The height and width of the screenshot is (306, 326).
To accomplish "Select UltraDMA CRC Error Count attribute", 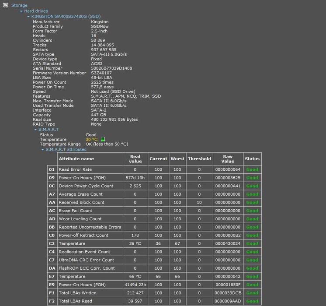I will click(x=86, y=260).
